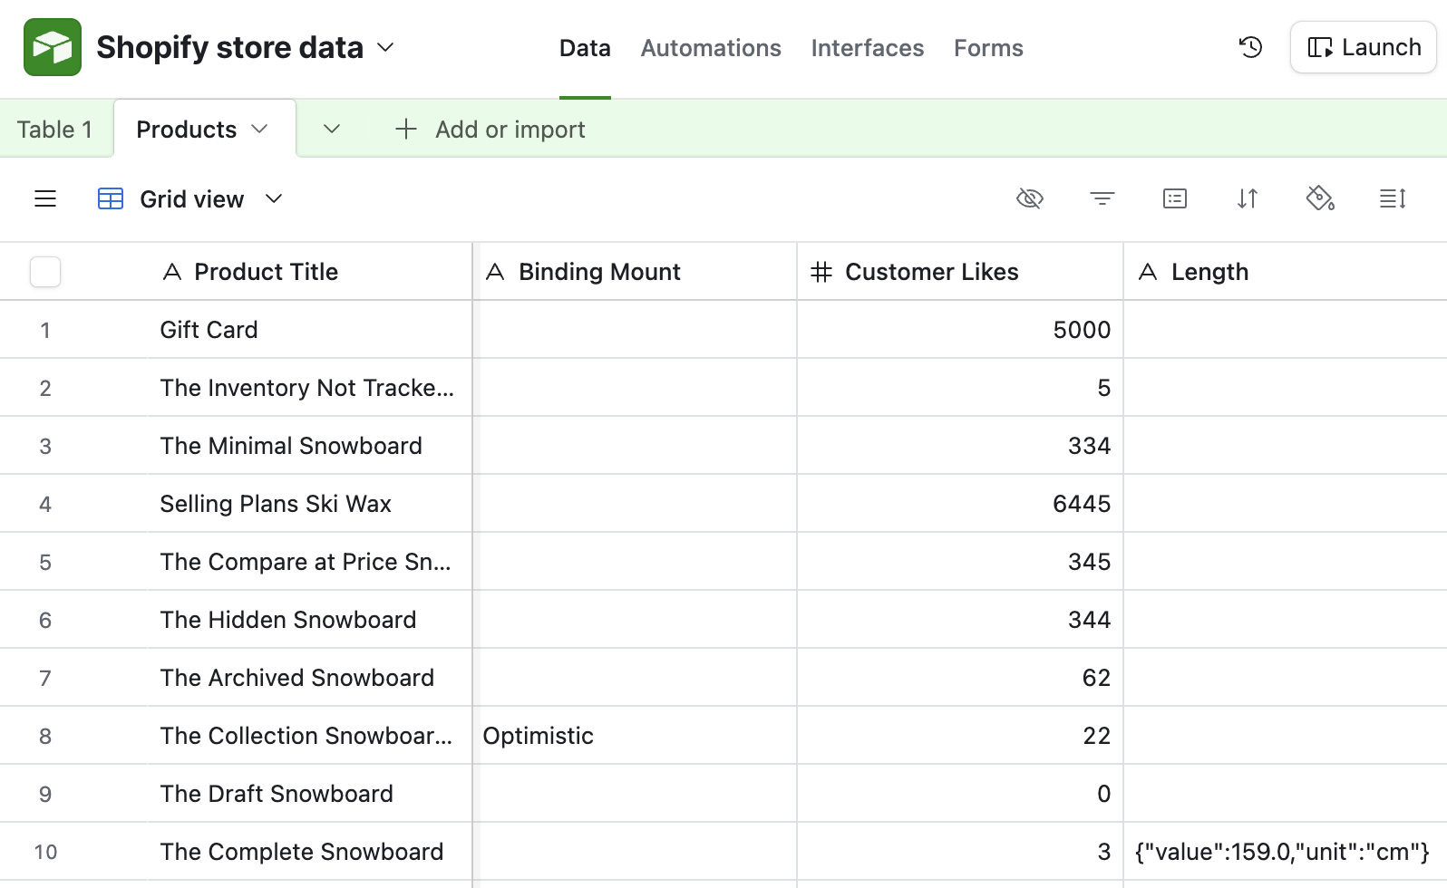Screen dimensions: 1447x888
Task: Expand the Shopify store data base menu
Action: point(385,47)
